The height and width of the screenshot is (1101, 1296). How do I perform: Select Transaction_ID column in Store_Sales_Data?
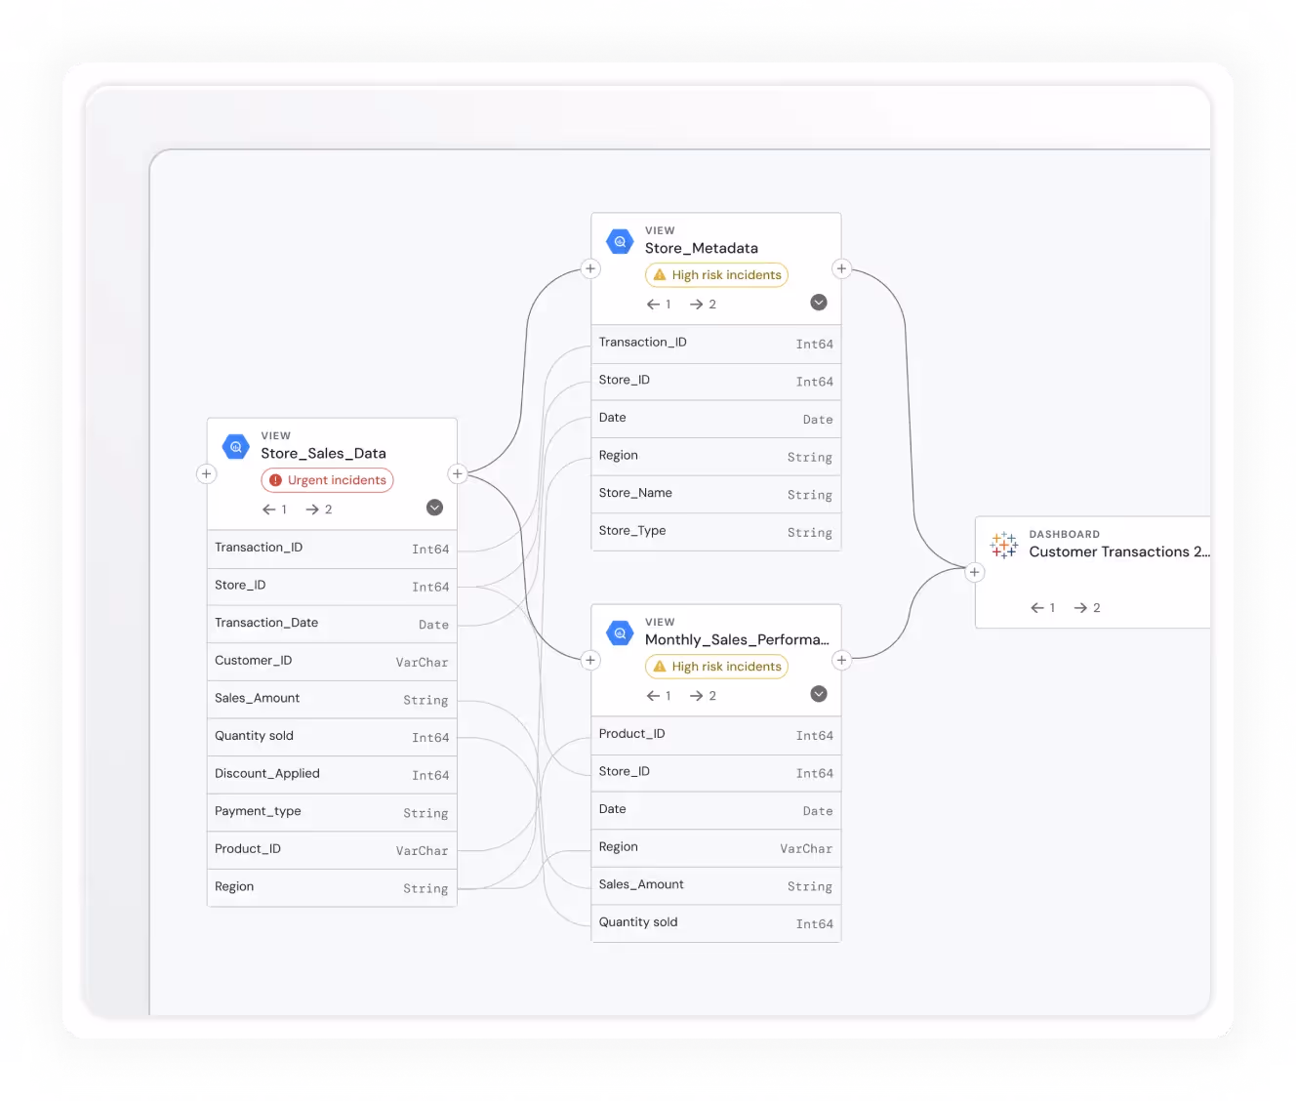[332, 549]
